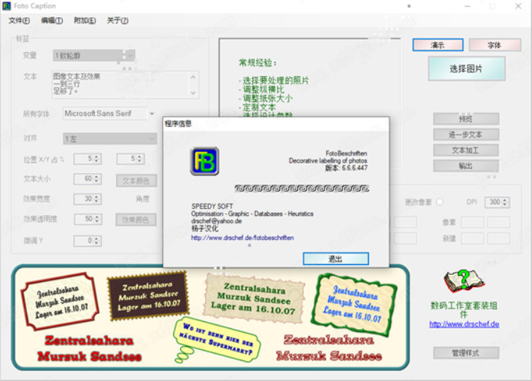
Task: Open the fotobeschriften link in the dialog
Action: [242, 237]
